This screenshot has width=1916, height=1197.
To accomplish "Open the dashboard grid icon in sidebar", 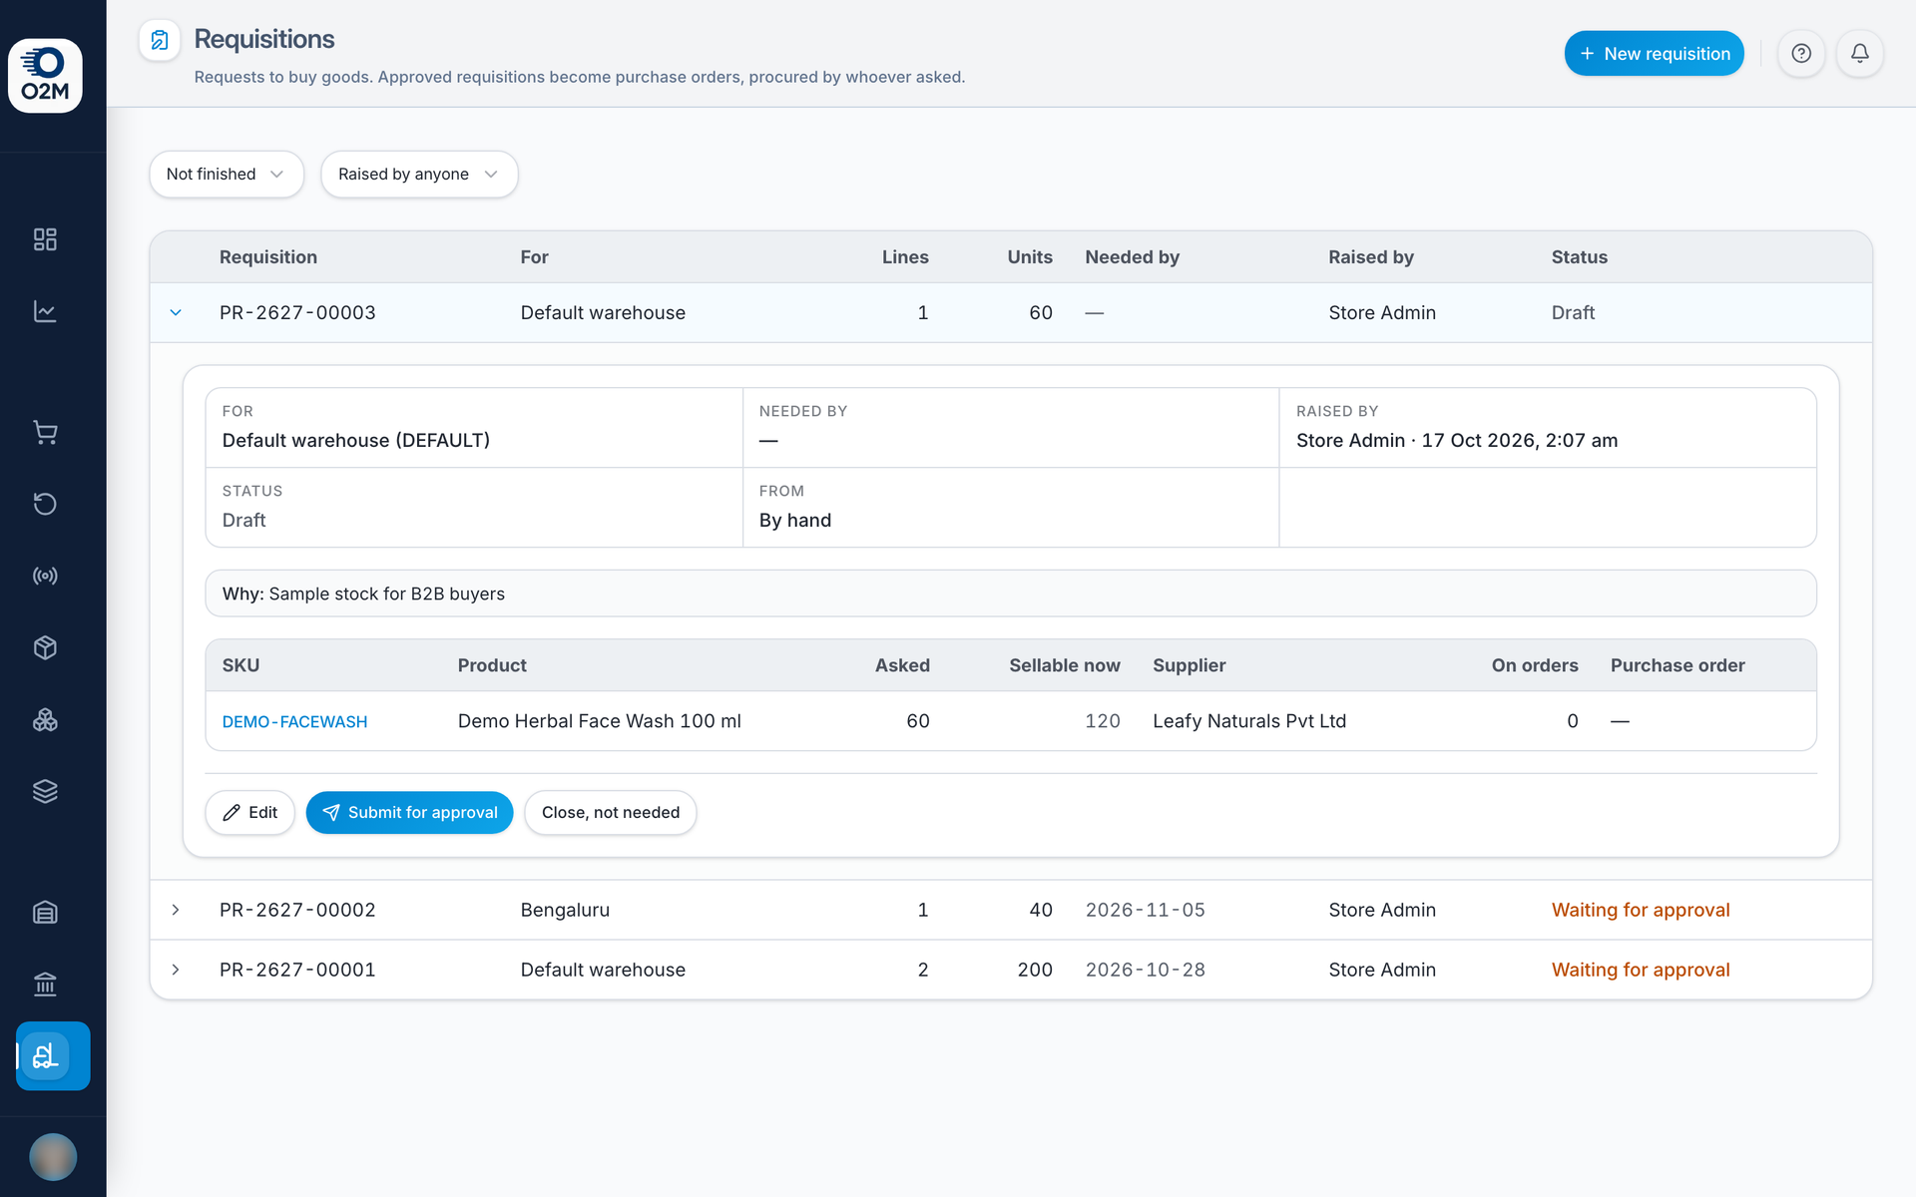I will click(45, 239).
